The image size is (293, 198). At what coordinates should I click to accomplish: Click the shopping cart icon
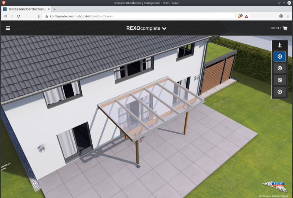[x=285, y=28]
